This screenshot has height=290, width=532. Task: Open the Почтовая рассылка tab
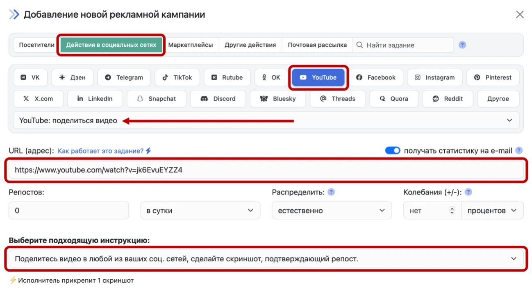(x=317, y=45)
